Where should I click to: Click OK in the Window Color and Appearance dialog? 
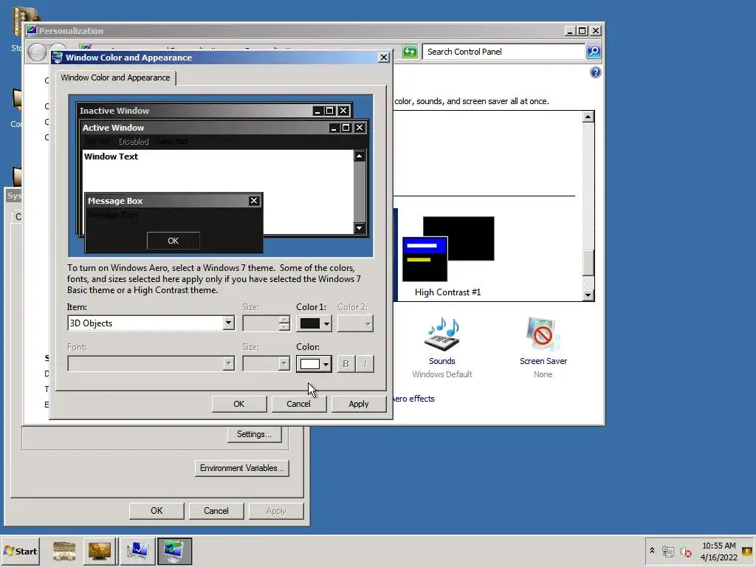pyautogui.click(x=239, y=404)
